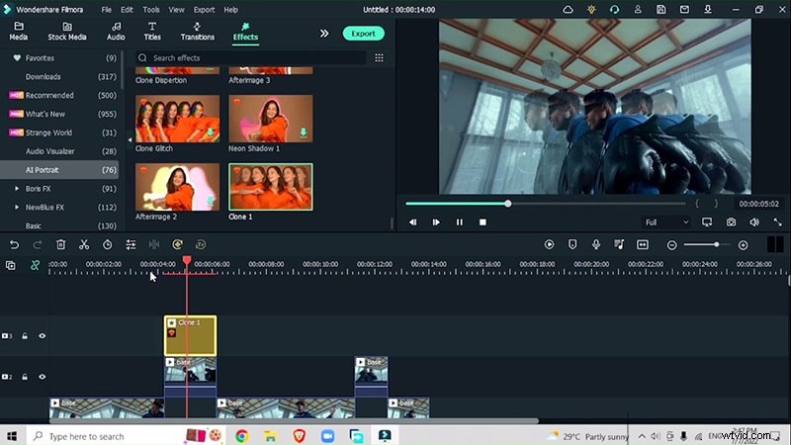Select the AI Portrait category

point(59,170)
